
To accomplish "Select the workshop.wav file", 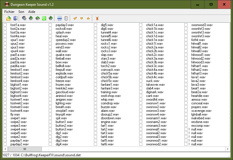I will coord(111,96).
